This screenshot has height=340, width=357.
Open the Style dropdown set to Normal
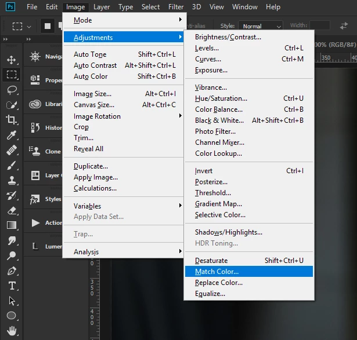[x=261, y=26]
